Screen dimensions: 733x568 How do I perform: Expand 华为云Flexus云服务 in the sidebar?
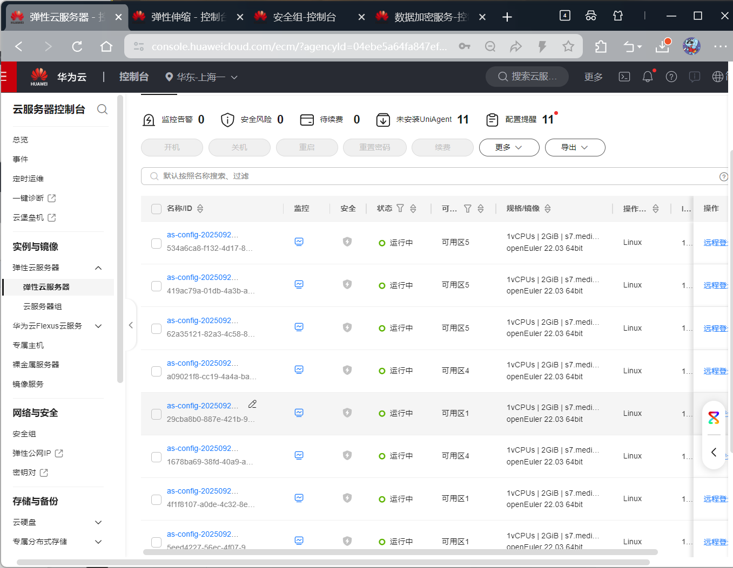pyautogui.click(x=98, y=326)
